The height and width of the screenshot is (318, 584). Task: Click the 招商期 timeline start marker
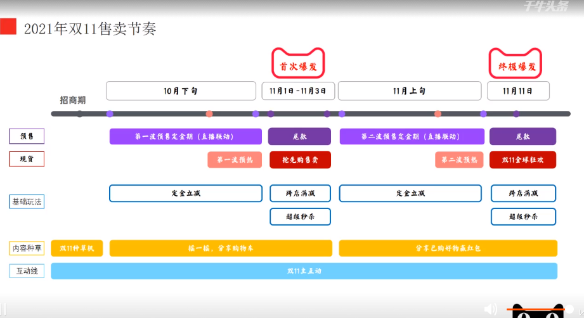tap(79, 113)
